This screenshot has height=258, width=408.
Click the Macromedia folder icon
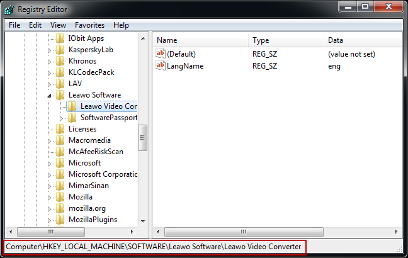(60, 140)
